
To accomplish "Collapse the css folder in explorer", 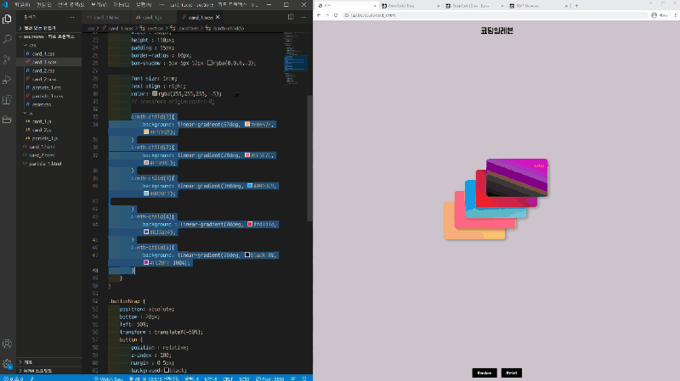I will click(31, 46).
